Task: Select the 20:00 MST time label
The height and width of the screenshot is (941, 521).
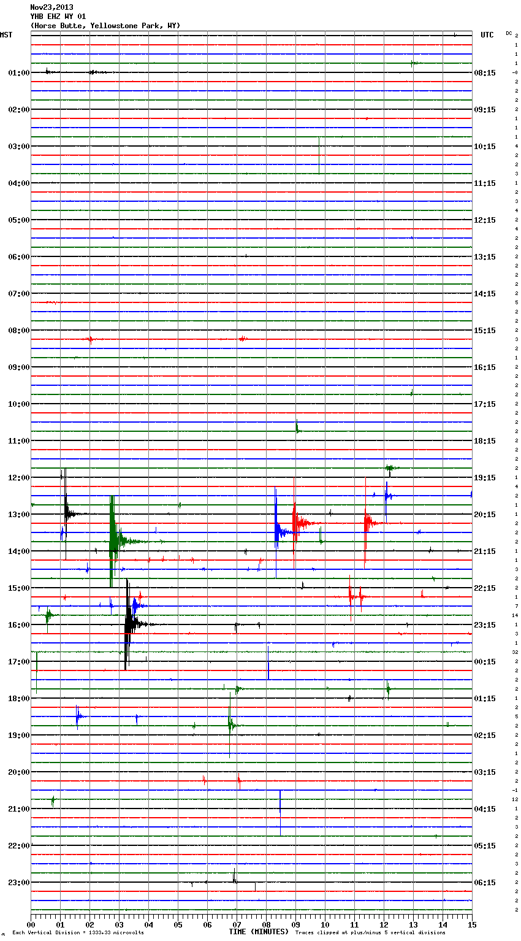Action: pos(18,772)
